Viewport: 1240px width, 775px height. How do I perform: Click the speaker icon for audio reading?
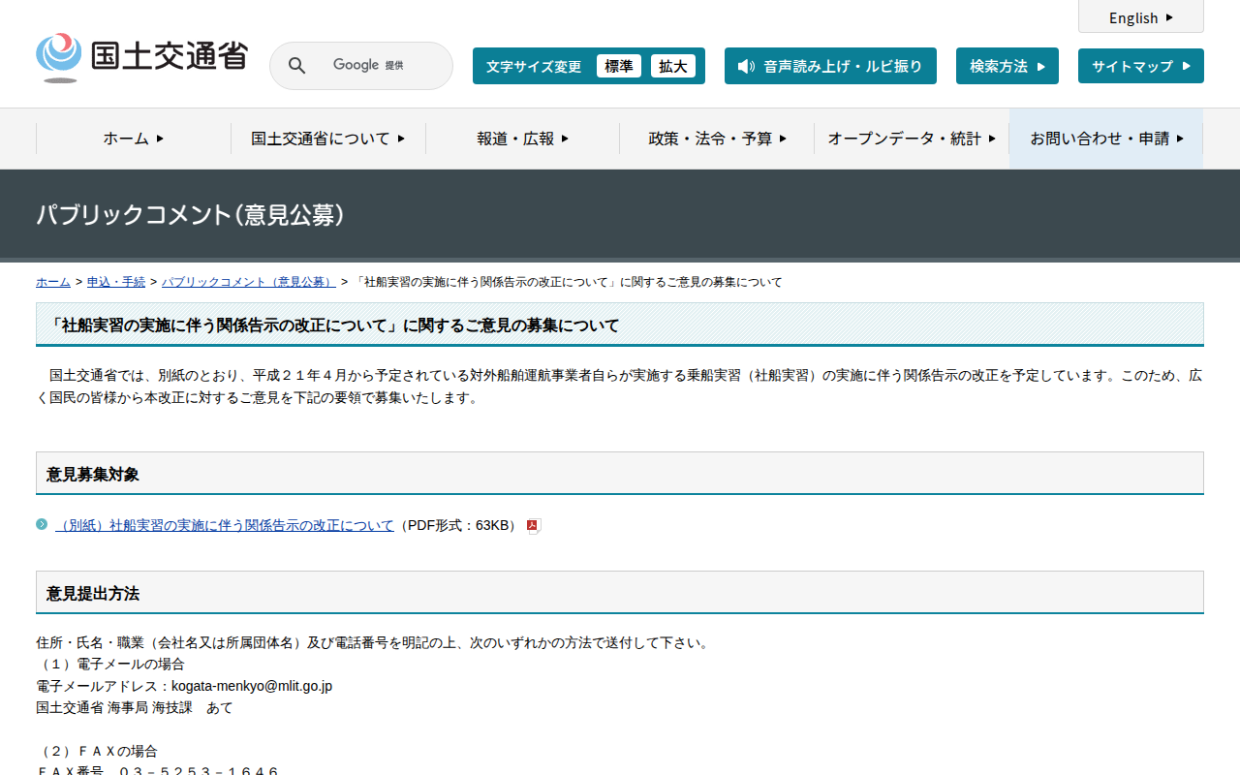[x=745, y=66]
